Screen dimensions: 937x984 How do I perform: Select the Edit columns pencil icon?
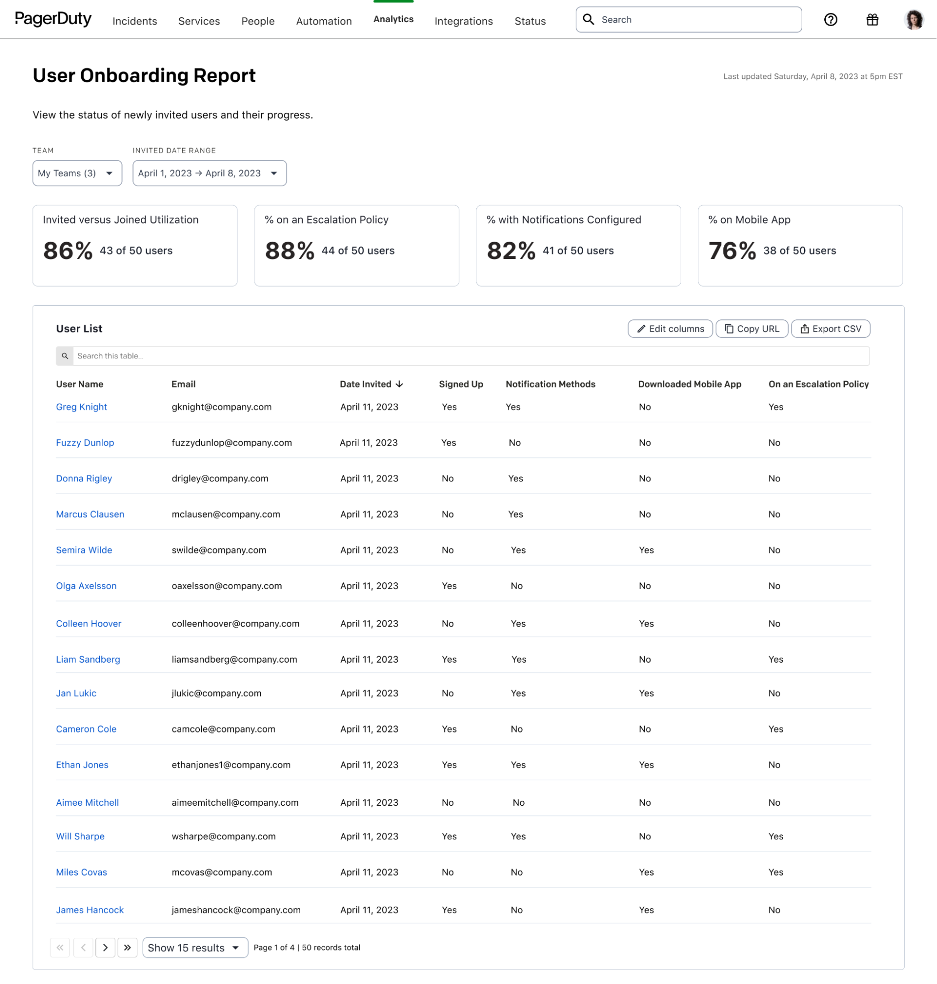click(642, 329)
